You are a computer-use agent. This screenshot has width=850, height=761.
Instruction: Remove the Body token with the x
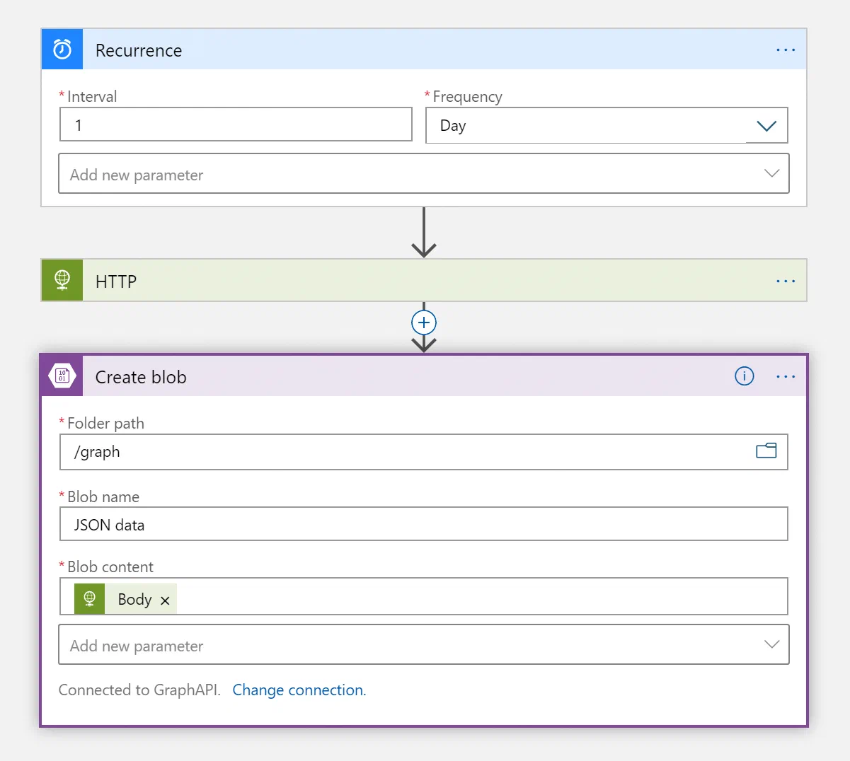(x=165, y=600)
